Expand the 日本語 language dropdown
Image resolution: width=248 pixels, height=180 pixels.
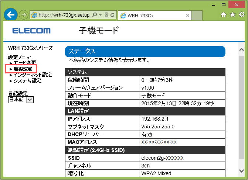pos(21,100)
